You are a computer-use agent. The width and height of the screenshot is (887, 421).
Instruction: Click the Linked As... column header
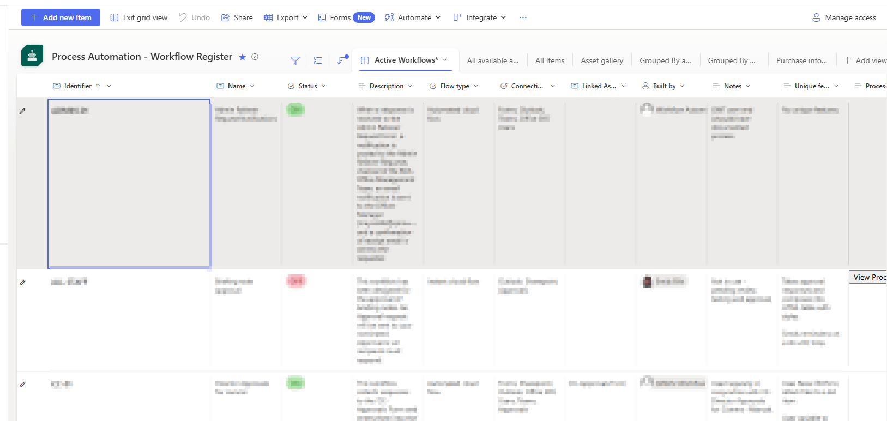tap(599, 86)
